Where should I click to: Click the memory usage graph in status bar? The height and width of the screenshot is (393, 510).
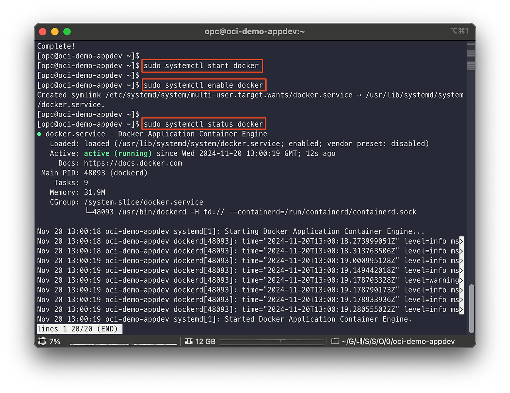tap(271, 342)
